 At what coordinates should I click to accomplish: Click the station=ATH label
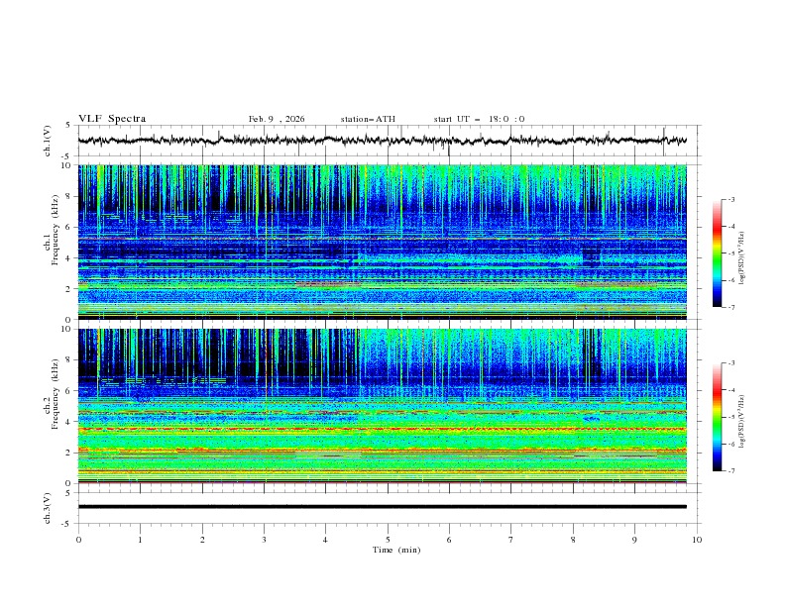click(368, 119)
